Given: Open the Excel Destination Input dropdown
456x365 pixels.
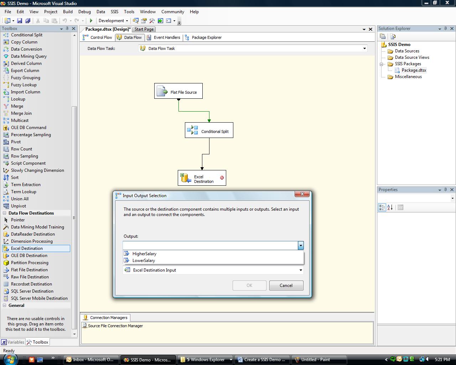Looking at the screenshot, I should tap(301, 270).
